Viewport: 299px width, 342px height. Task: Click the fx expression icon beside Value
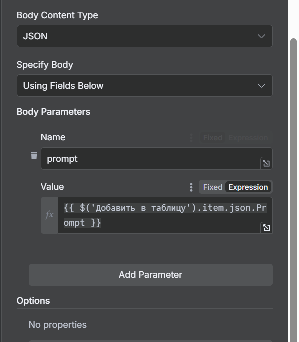click(49, 215)
